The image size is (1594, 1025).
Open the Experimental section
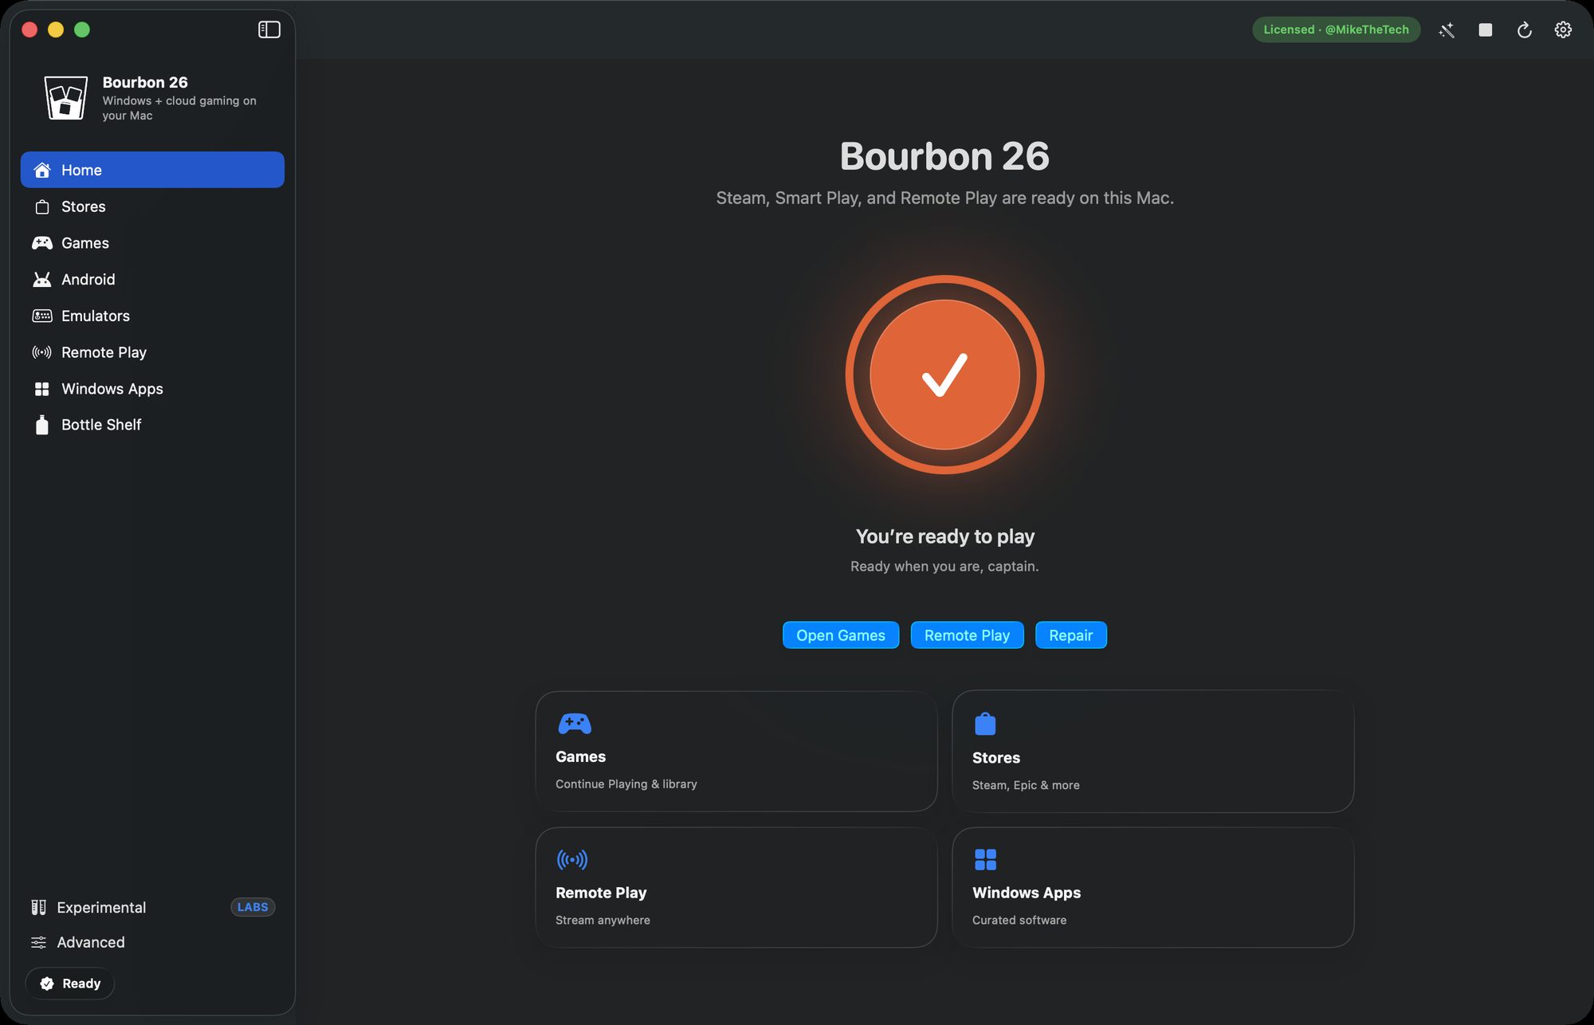tap(101, 907)
